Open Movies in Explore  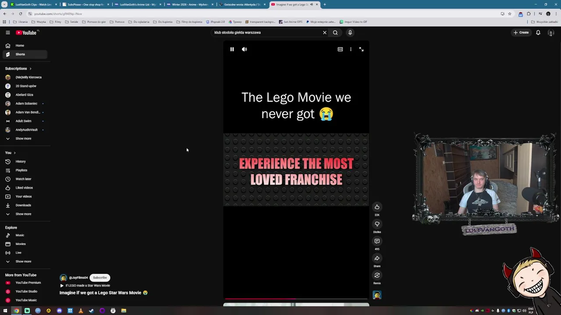click(24, 244)
